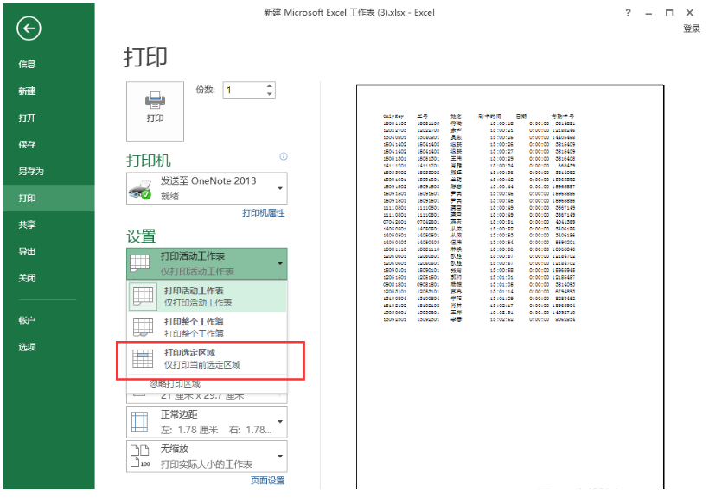Click the 打印选定区域 icon in the dropdown
The height and width of the screenshot is (498, 709).
(143, 359)
